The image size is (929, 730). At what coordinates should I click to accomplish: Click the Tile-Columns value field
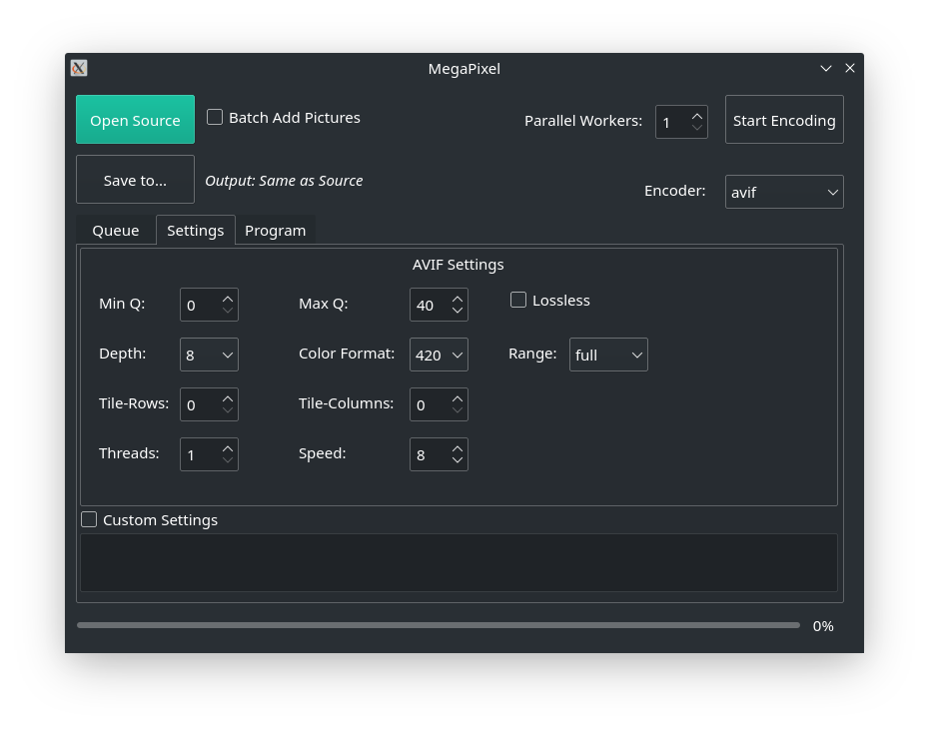431,404
